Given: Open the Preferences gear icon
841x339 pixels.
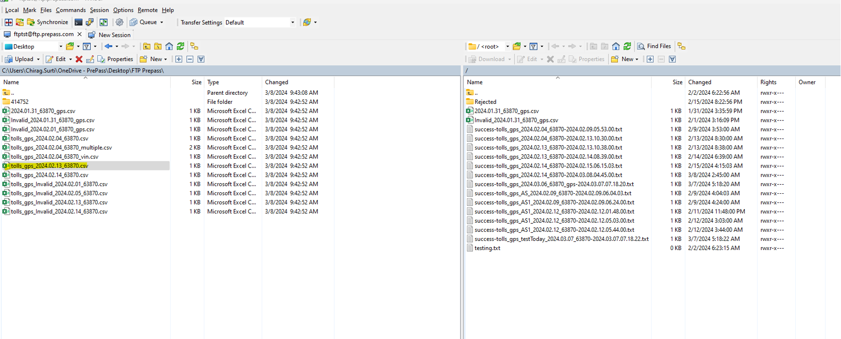Looking at the screenshot, I should tap(119, 22).
